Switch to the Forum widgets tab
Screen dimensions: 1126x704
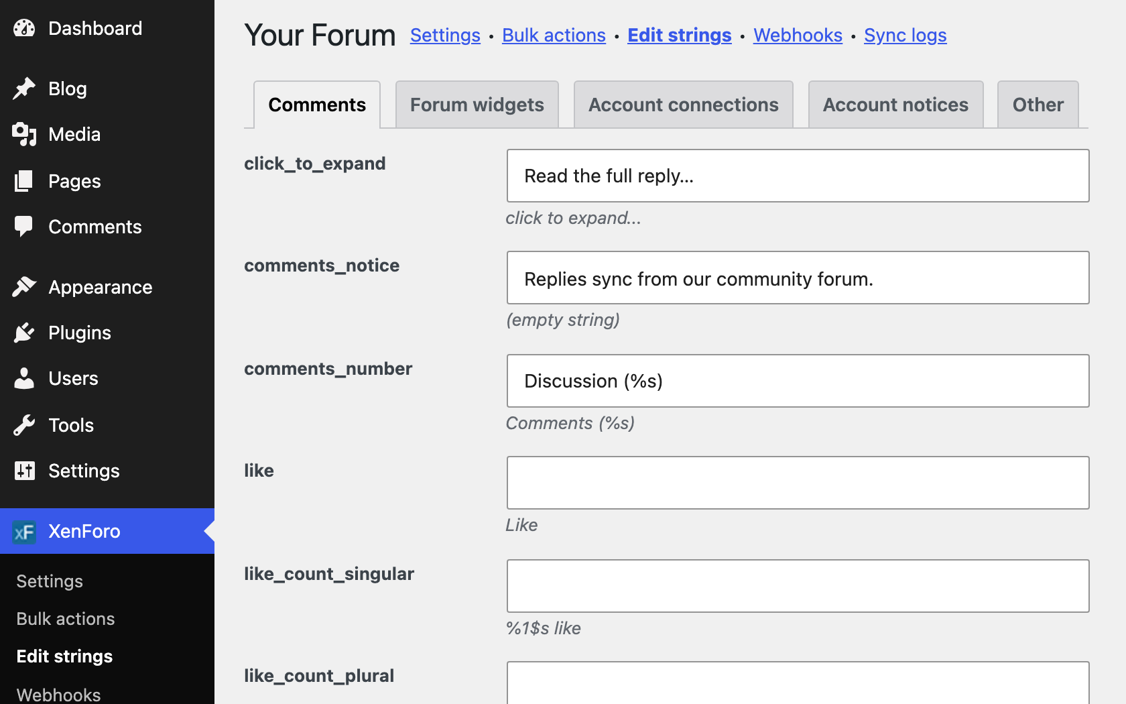[477, 105]
